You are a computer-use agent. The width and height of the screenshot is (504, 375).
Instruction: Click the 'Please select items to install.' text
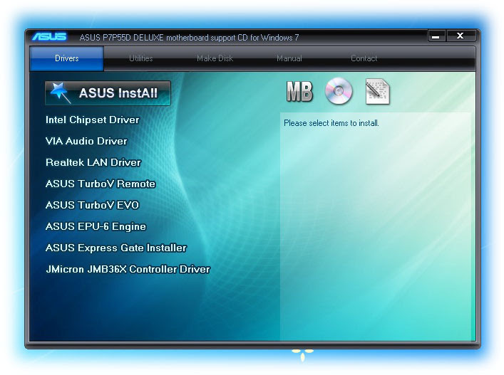(x=331, y=123)
